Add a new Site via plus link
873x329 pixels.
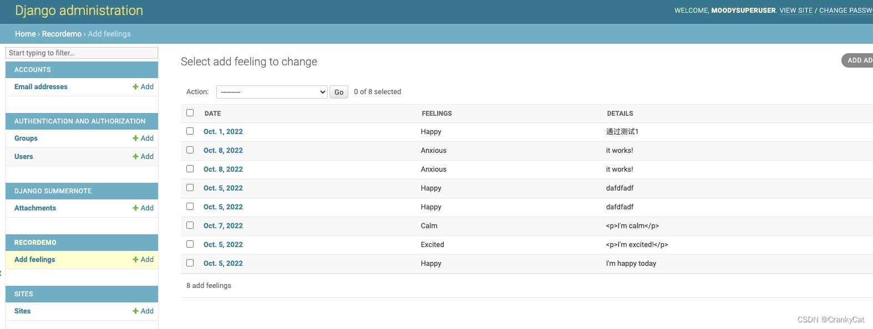pos(143,311)
